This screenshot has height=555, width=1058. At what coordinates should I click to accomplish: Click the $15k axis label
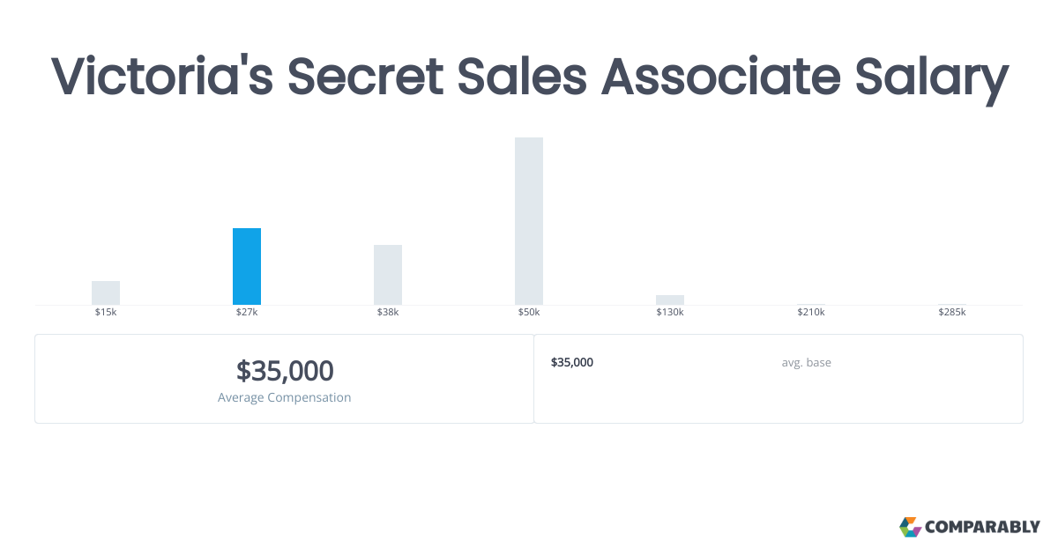click(106, 313)
